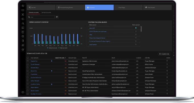Switch to the Internet-Facing Assets tab
Image resolution: width=194 pixels, height=103 pixels.
(70, 7)
